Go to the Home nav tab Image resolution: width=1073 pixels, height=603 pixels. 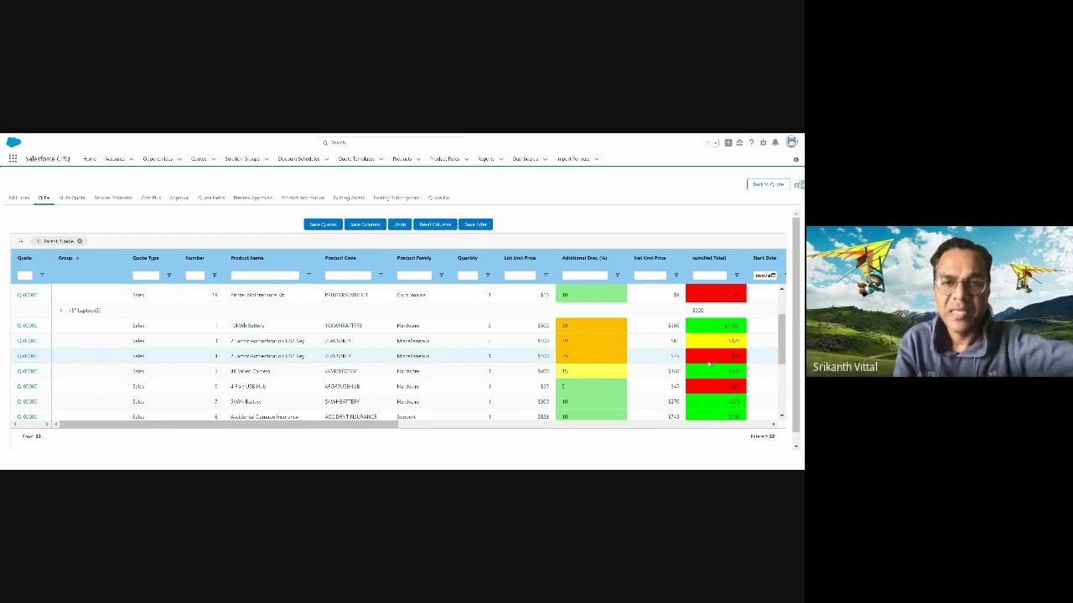(90, 159)
